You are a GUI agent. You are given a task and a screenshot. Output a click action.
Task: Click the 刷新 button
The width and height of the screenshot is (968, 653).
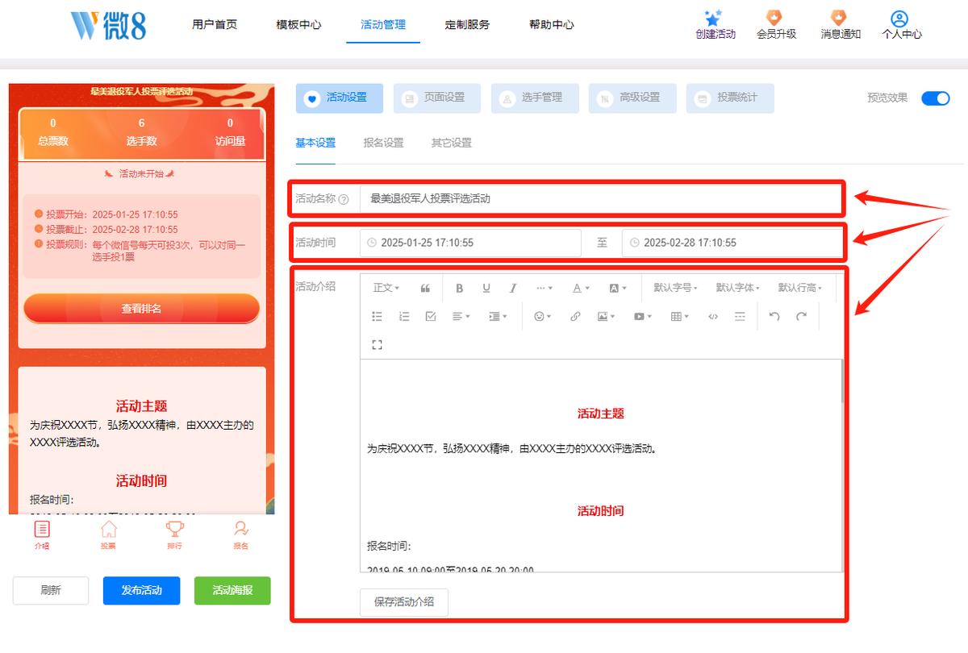(x=51, y=590)
